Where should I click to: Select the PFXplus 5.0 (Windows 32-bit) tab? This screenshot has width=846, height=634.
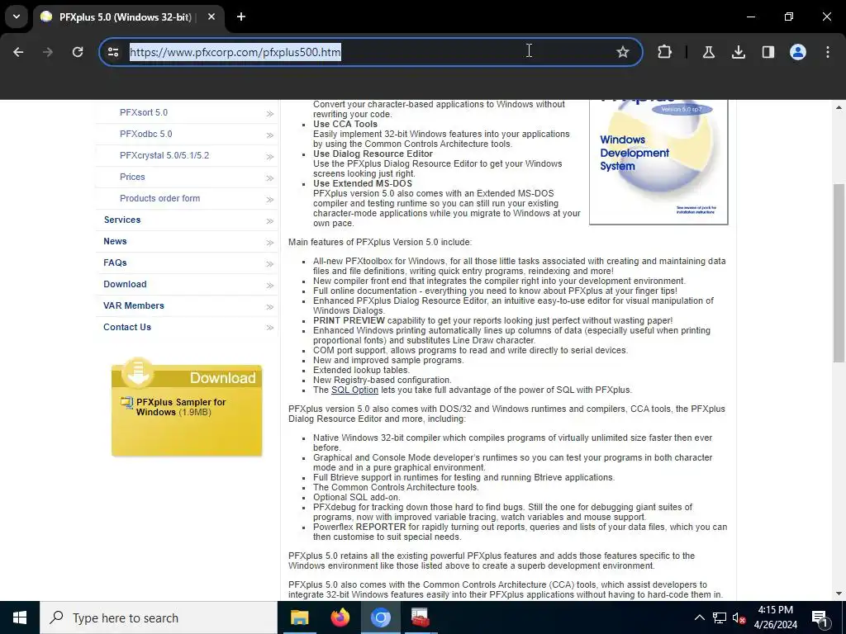click(130, 17)
